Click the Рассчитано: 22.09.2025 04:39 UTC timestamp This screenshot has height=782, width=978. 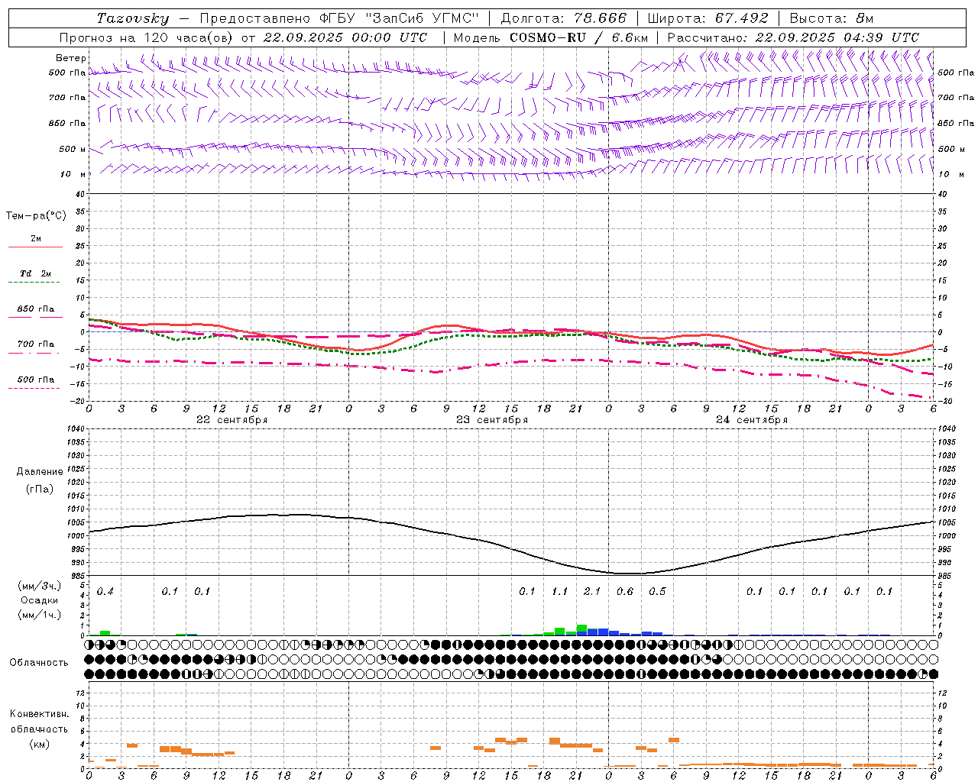click(x=793, y=37)
